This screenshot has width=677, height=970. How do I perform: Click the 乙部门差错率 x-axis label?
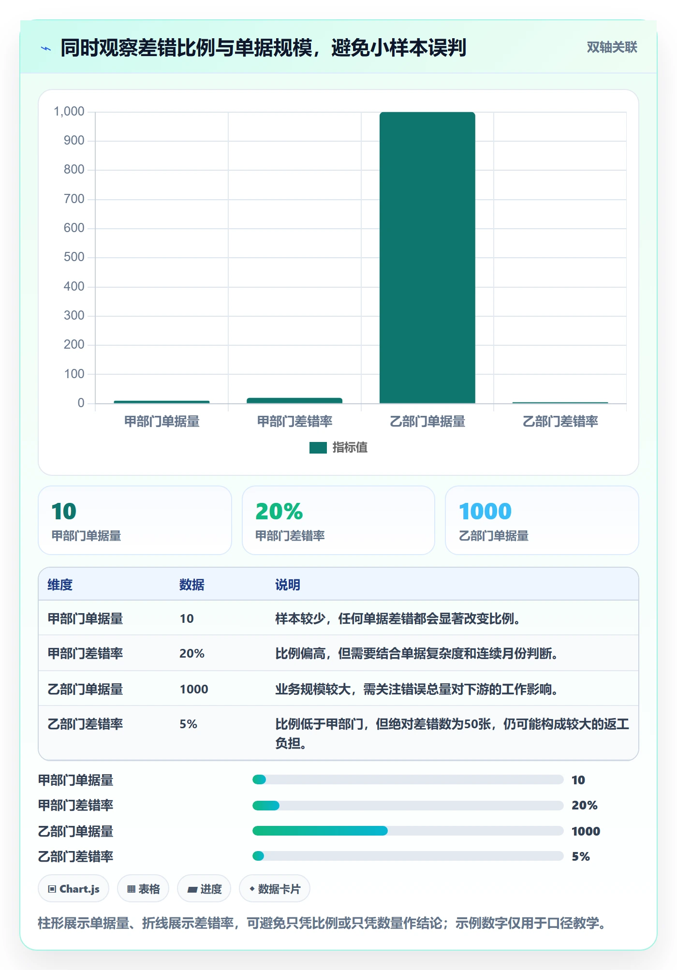coord(560,422)
